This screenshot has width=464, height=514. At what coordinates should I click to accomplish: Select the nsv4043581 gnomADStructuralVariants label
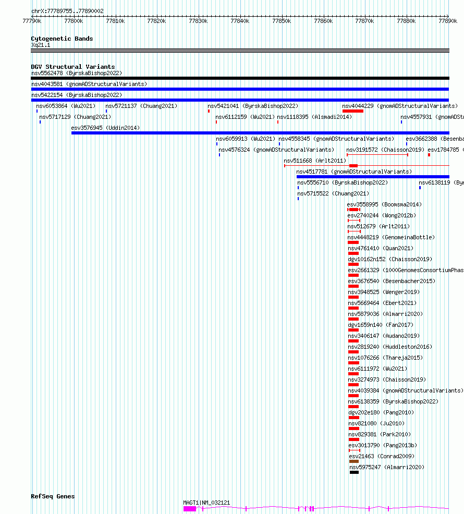[x=89, y=84]
